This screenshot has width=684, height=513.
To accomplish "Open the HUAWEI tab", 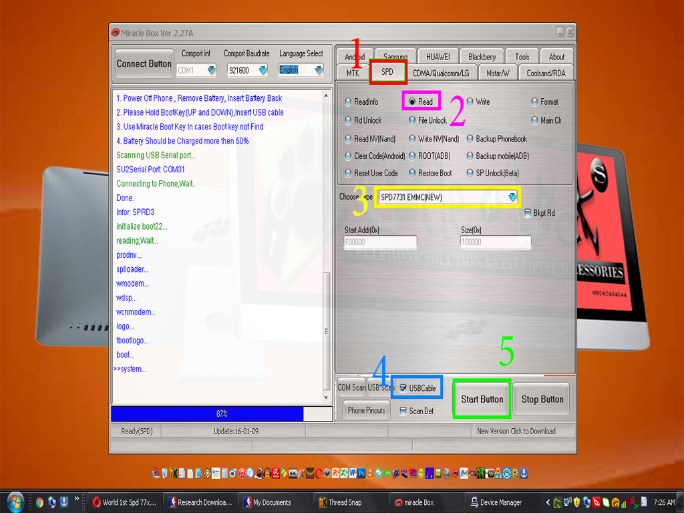I will 438,57.
